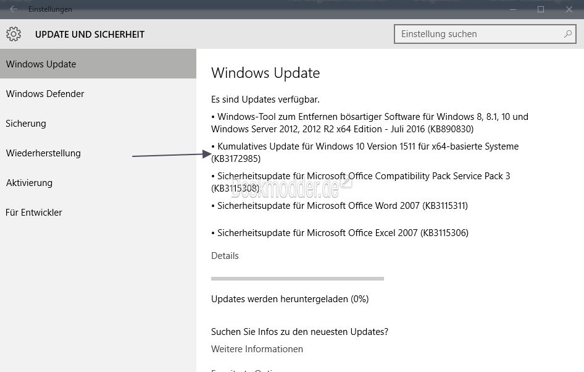This screenshot has height=372, width=584.
Task: Click 'Updates werden heruntergeladen (0%)' status
Action: pos(290,299)
